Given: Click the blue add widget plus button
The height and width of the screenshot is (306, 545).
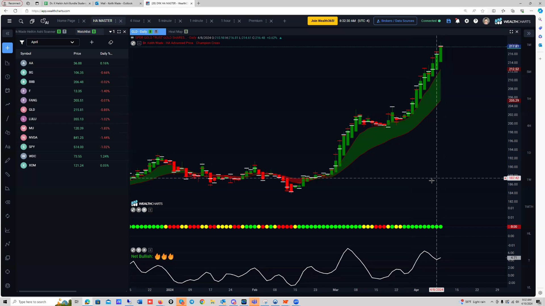Looking at the screenshot, I should click(8, 48).
